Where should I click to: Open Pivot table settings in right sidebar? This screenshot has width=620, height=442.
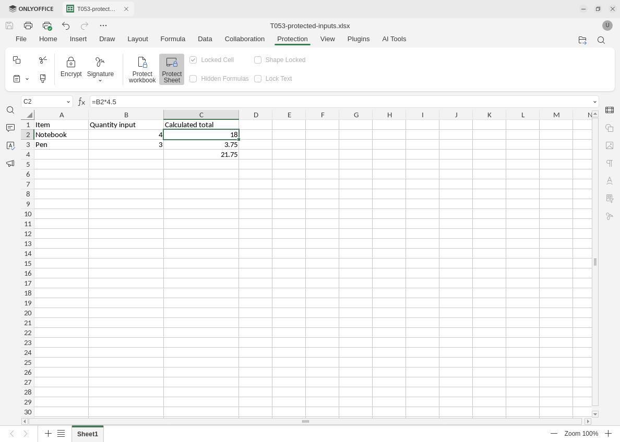[610, 198]
